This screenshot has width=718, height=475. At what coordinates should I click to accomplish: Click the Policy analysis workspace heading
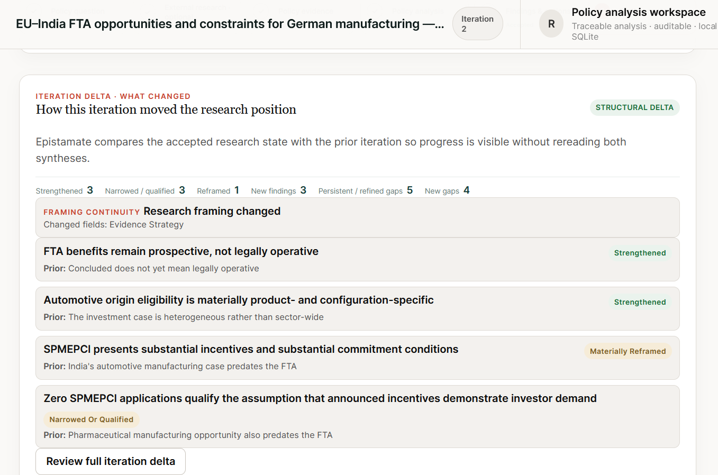[639, 12]
